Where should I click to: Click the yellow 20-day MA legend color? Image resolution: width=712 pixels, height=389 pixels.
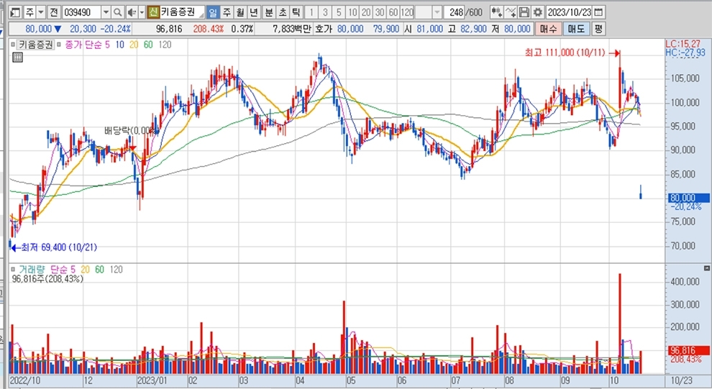[x=134, y=45]
